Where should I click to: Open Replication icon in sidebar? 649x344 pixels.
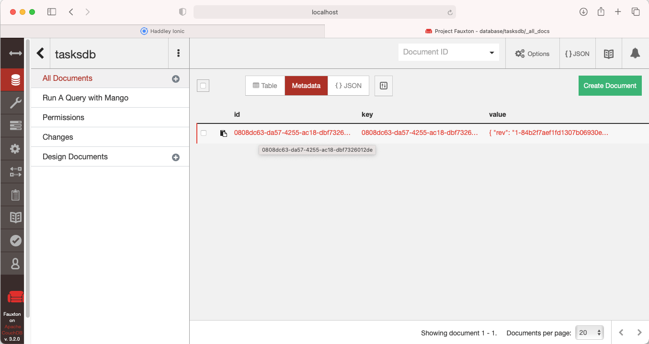point(15,172)
